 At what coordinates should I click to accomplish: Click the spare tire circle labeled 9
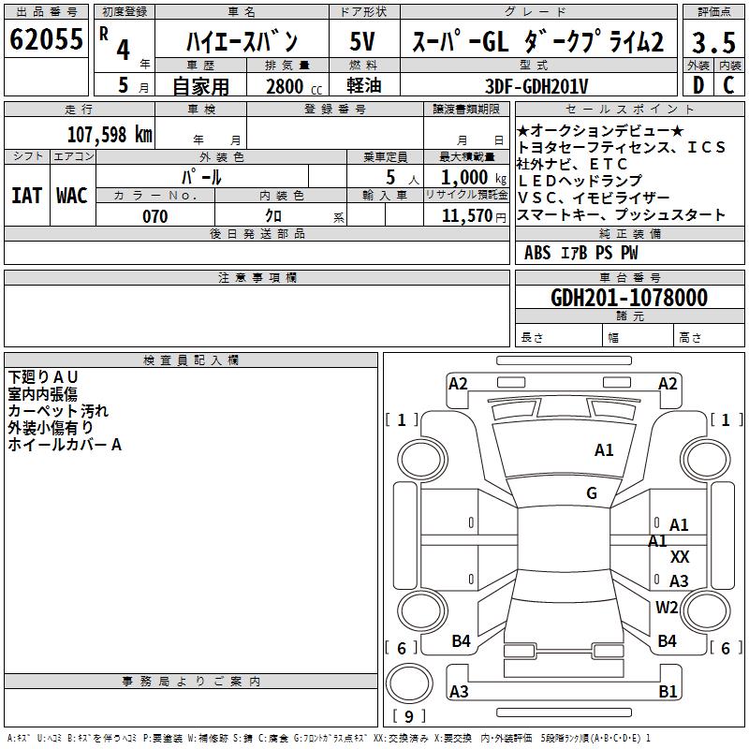tap(409, 683)
